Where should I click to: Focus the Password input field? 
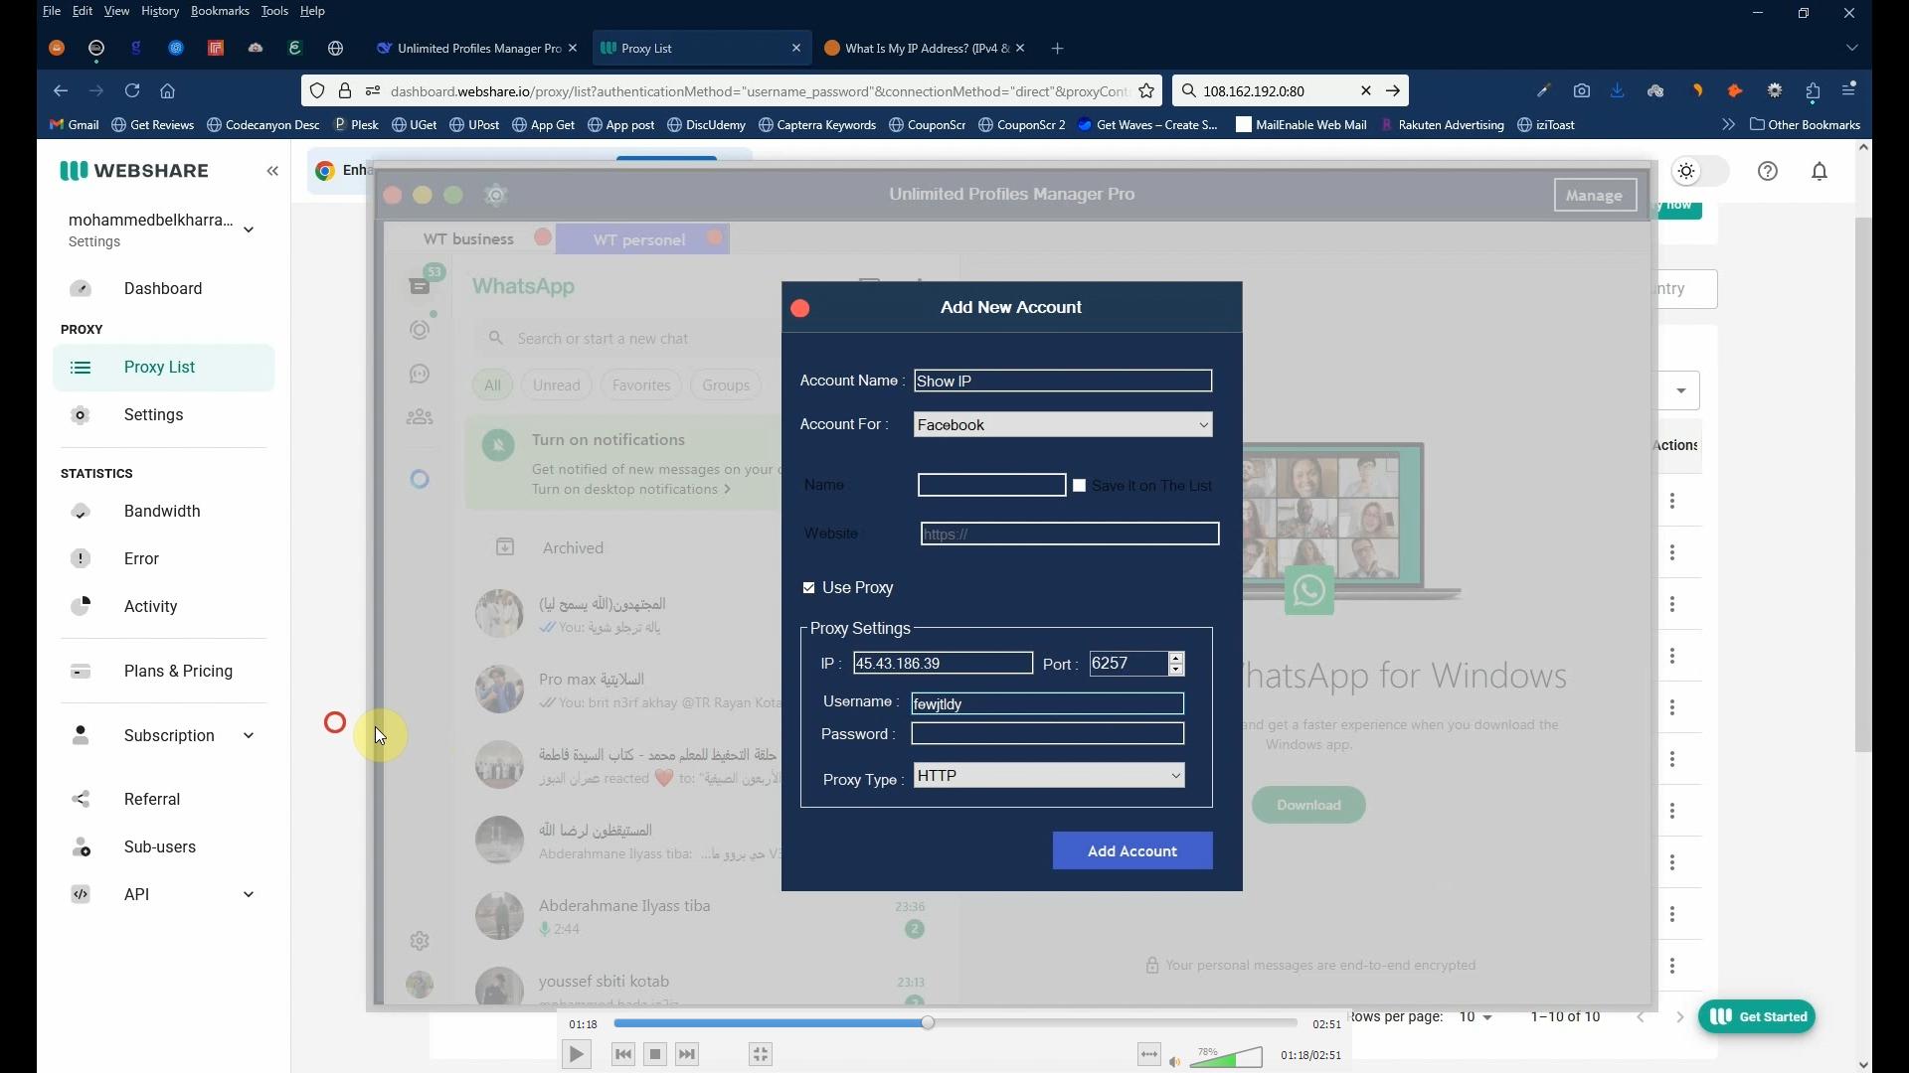pyautogui.click(x=1047, y=733)
